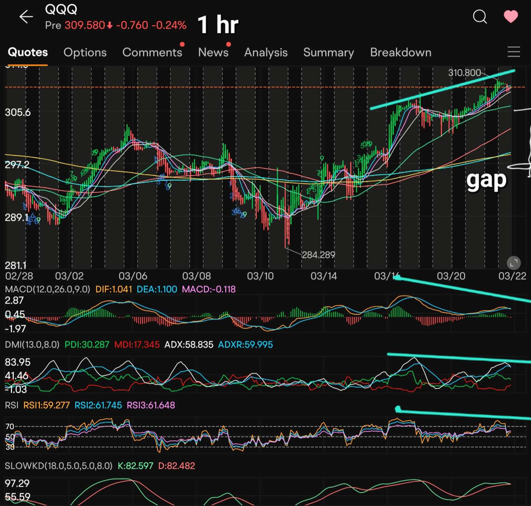Tap the RSI2:61.745 value
This screenshot has height=506, width=531.
tap(98, 405)
